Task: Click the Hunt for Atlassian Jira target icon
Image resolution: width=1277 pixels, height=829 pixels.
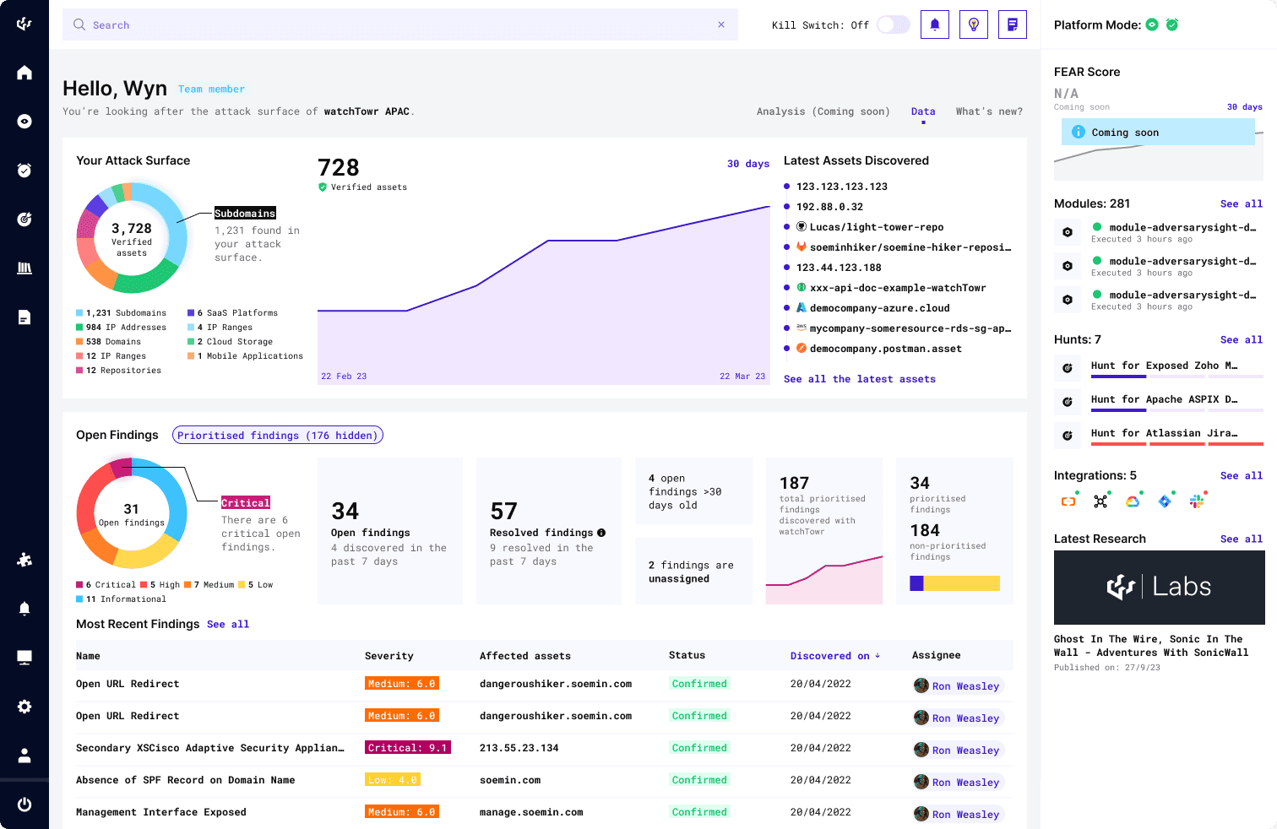Action: pyautogui.click(x=1068, y=436)
